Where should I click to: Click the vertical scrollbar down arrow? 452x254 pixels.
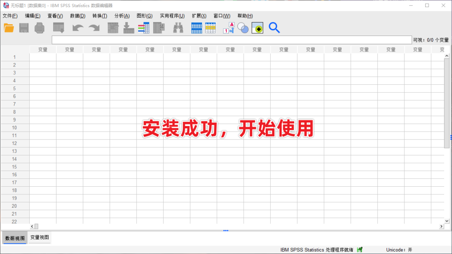(x=447, y=221)
